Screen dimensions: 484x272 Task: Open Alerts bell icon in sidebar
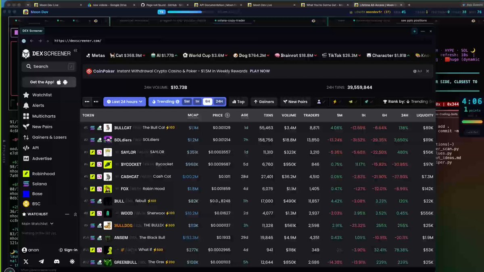26,106
